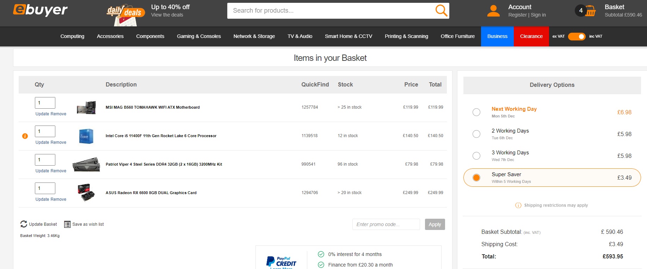
Task: Click the PayPal Learn More link
Action: [x=281, y=268]
